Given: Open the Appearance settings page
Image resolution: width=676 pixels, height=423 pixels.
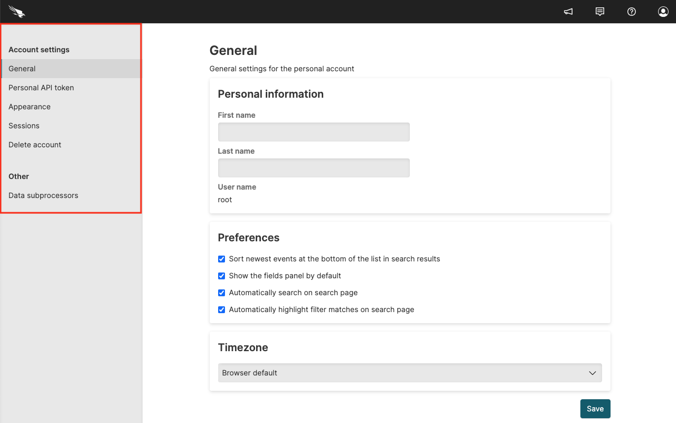Looking at the screenshot, I should 30,107.
